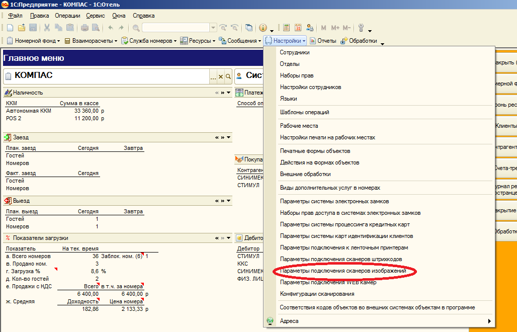Click the Автономная ККМ row label

[x=29, y=111]
